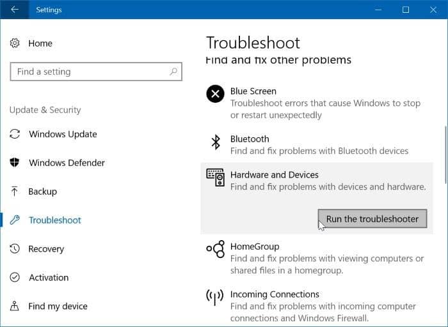Open the Activation page
This screenshot has height=327, width=448.
coord(49,277)
